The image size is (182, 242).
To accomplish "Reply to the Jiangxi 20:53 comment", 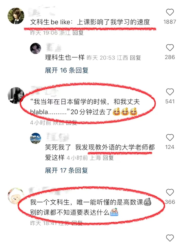I will (135, 58).
